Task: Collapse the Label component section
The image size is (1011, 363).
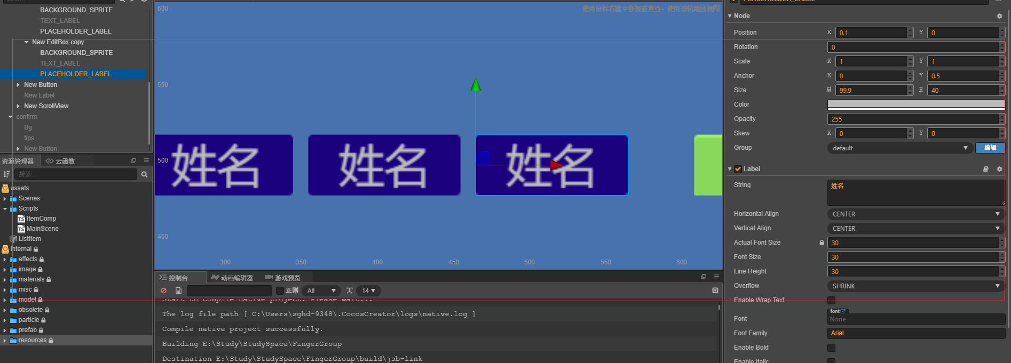Action: pyautogui.click(x=730, y=169)
